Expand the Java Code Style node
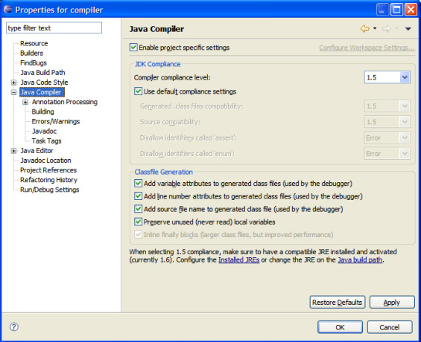 [13, 83]
